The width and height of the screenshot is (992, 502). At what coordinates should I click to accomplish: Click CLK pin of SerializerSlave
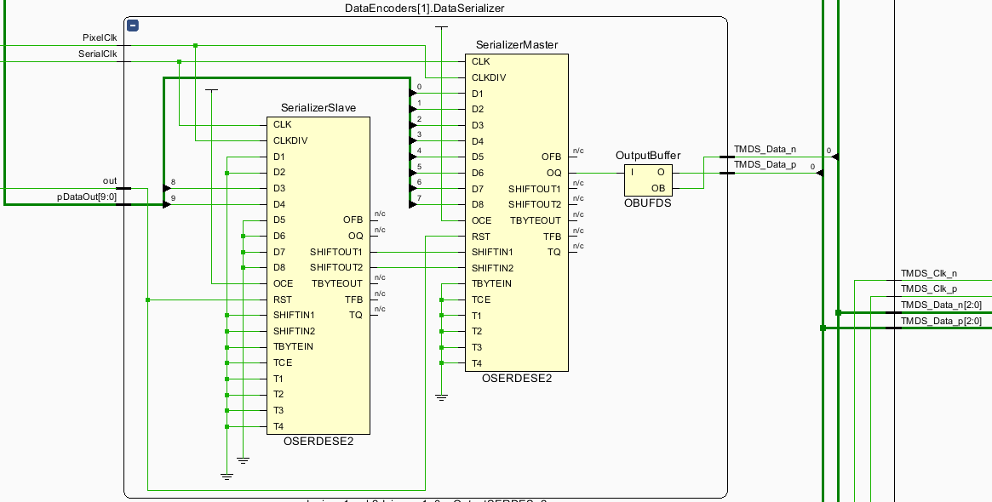click(x=282, y=124)
